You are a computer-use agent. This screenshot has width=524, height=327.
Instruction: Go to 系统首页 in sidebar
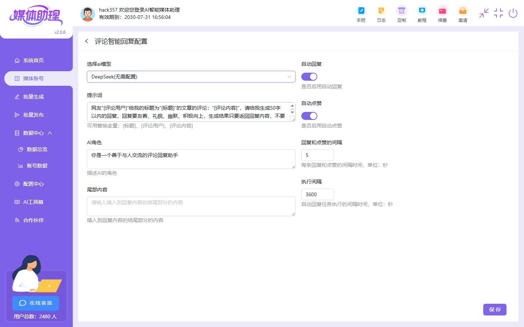click(33, 60)
